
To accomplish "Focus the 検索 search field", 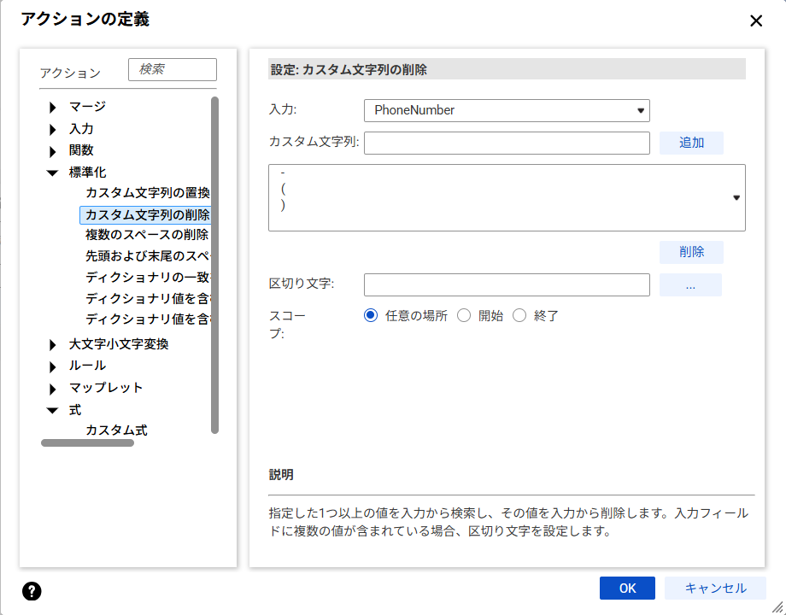I will point(173,69).
